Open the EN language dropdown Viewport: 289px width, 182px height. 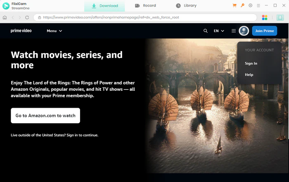point(219,31)
